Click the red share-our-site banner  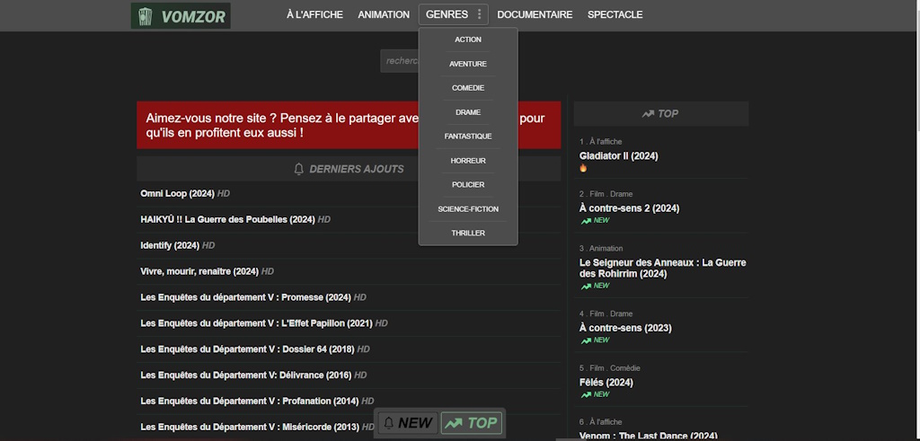click(x=349, y=125)
